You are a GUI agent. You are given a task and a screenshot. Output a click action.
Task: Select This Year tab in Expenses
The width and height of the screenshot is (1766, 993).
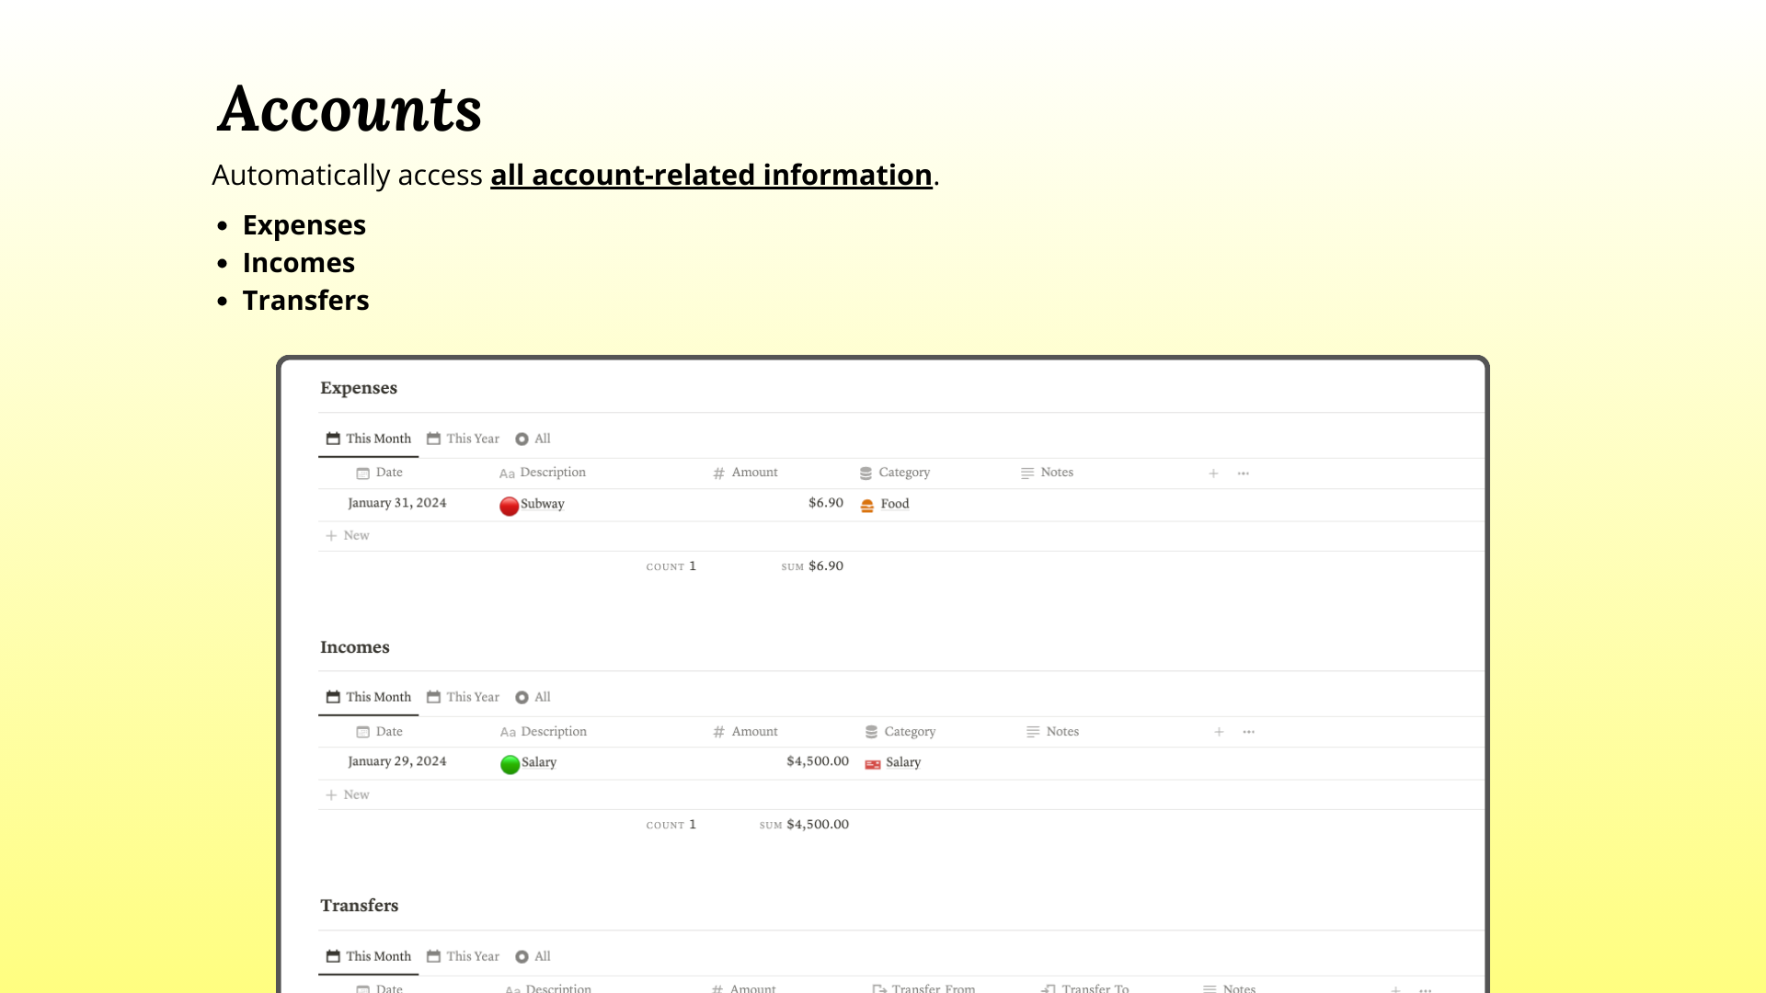(x=464, y=439)
